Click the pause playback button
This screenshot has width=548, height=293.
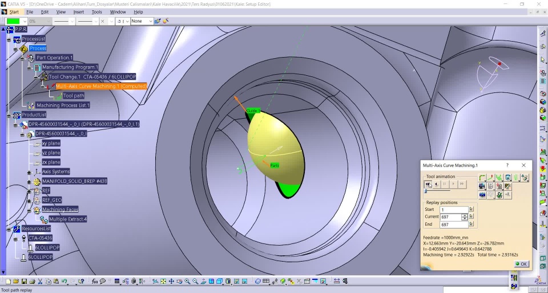tap(445, 184)
